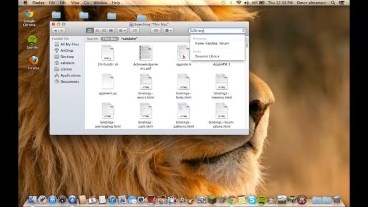The height and width of the screenshot is (207, 368).
Task: Go forward in Finder history
Action: (62, 30)
